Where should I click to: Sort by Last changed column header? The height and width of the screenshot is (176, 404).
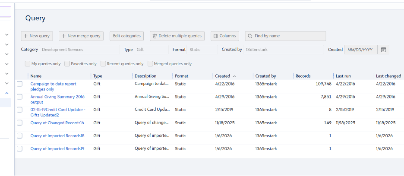click(x=388, y=76)
